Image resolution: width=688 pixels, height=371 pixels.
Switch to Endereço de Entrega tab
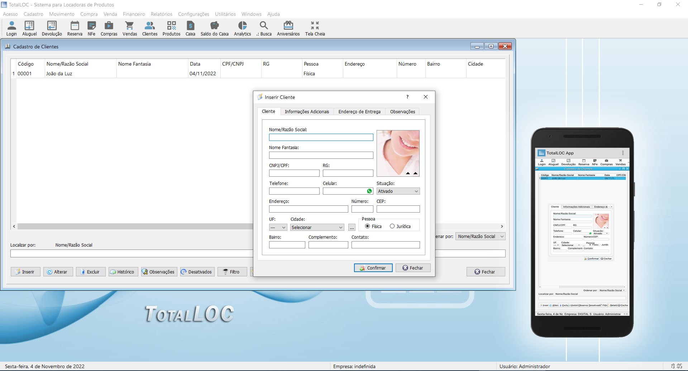(x=359, y=111)
